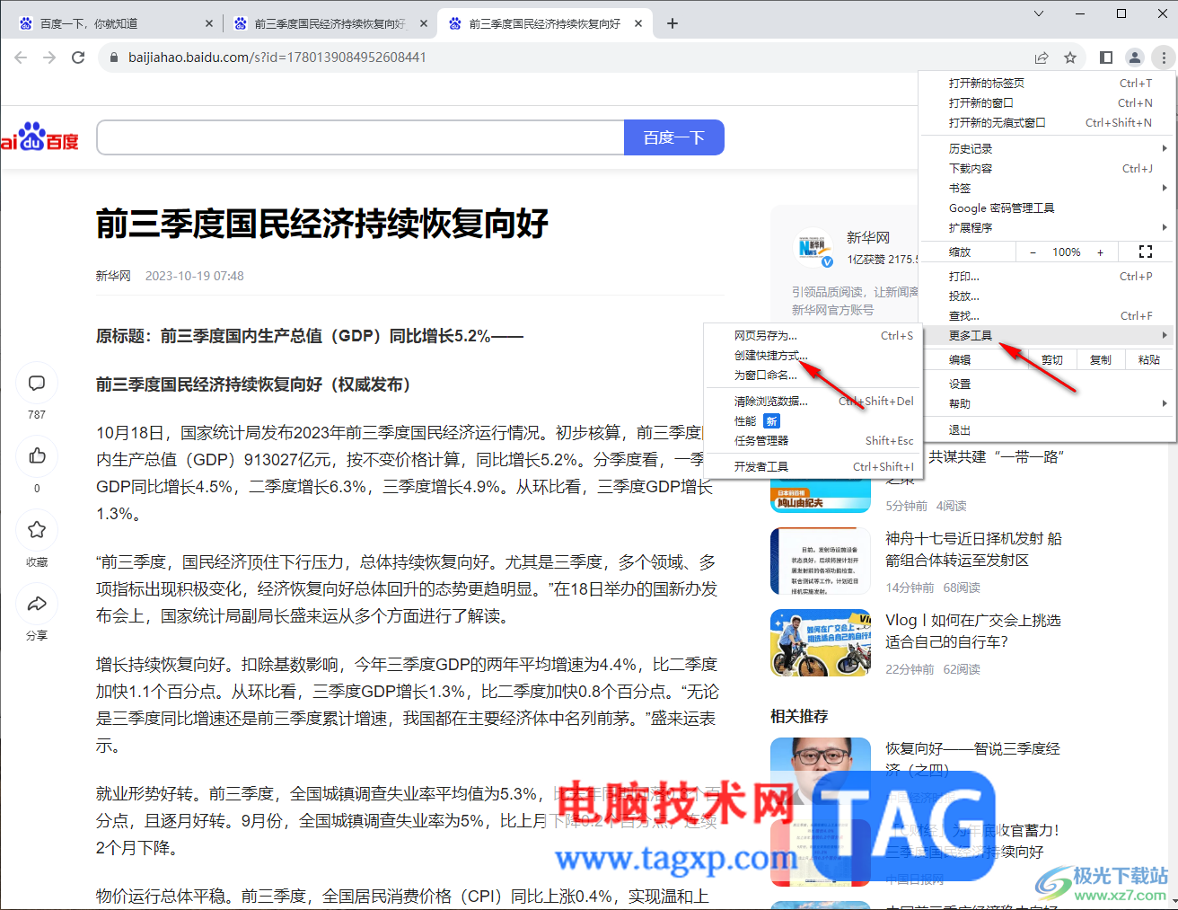
Task: Open the 恢复向好——智说三季度经济 link
Action: pos(973,759)
